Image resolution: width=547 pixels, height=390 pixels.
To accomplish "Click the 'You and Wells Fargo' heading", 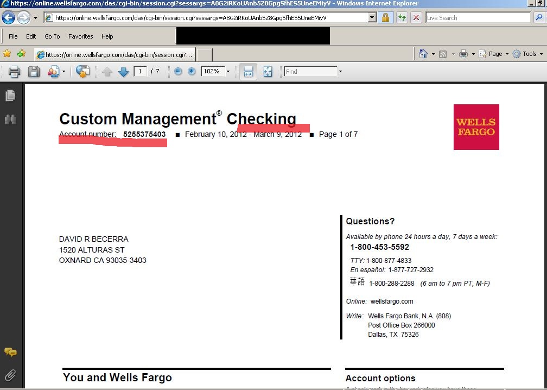I will 117,378.
